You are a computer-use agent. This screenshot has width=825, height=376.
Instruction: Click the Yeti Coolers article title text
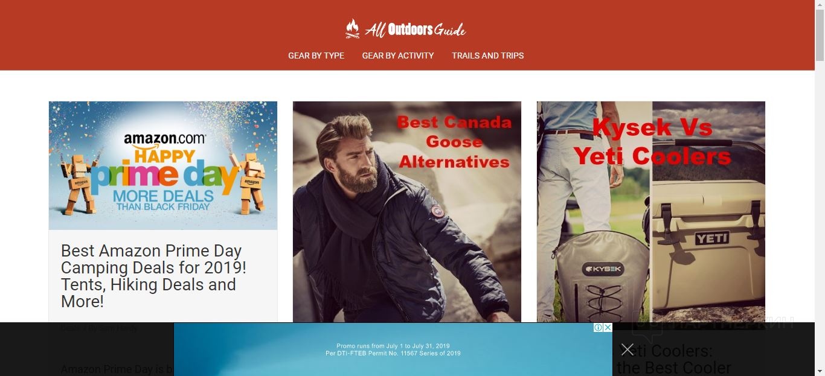[x=673, y=359]
